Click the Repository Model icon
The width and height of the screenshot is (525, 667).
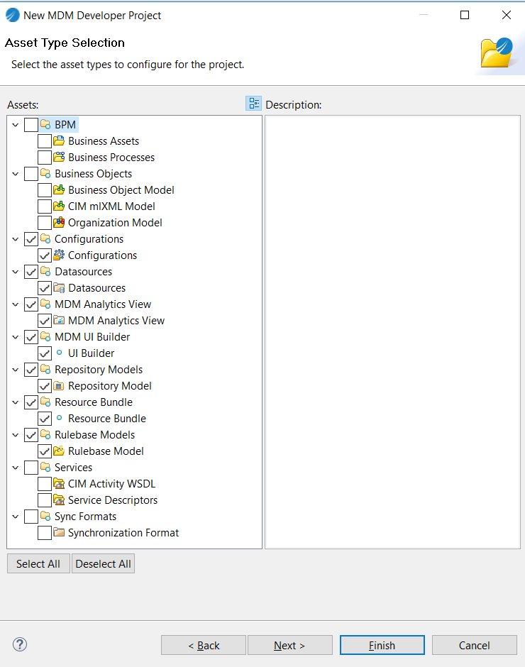coord(59,386)
